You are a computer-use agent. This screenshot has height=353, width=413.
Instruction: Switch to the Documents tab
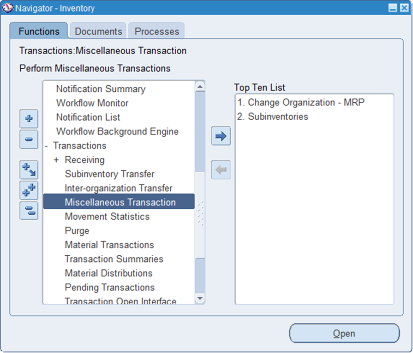98,31
